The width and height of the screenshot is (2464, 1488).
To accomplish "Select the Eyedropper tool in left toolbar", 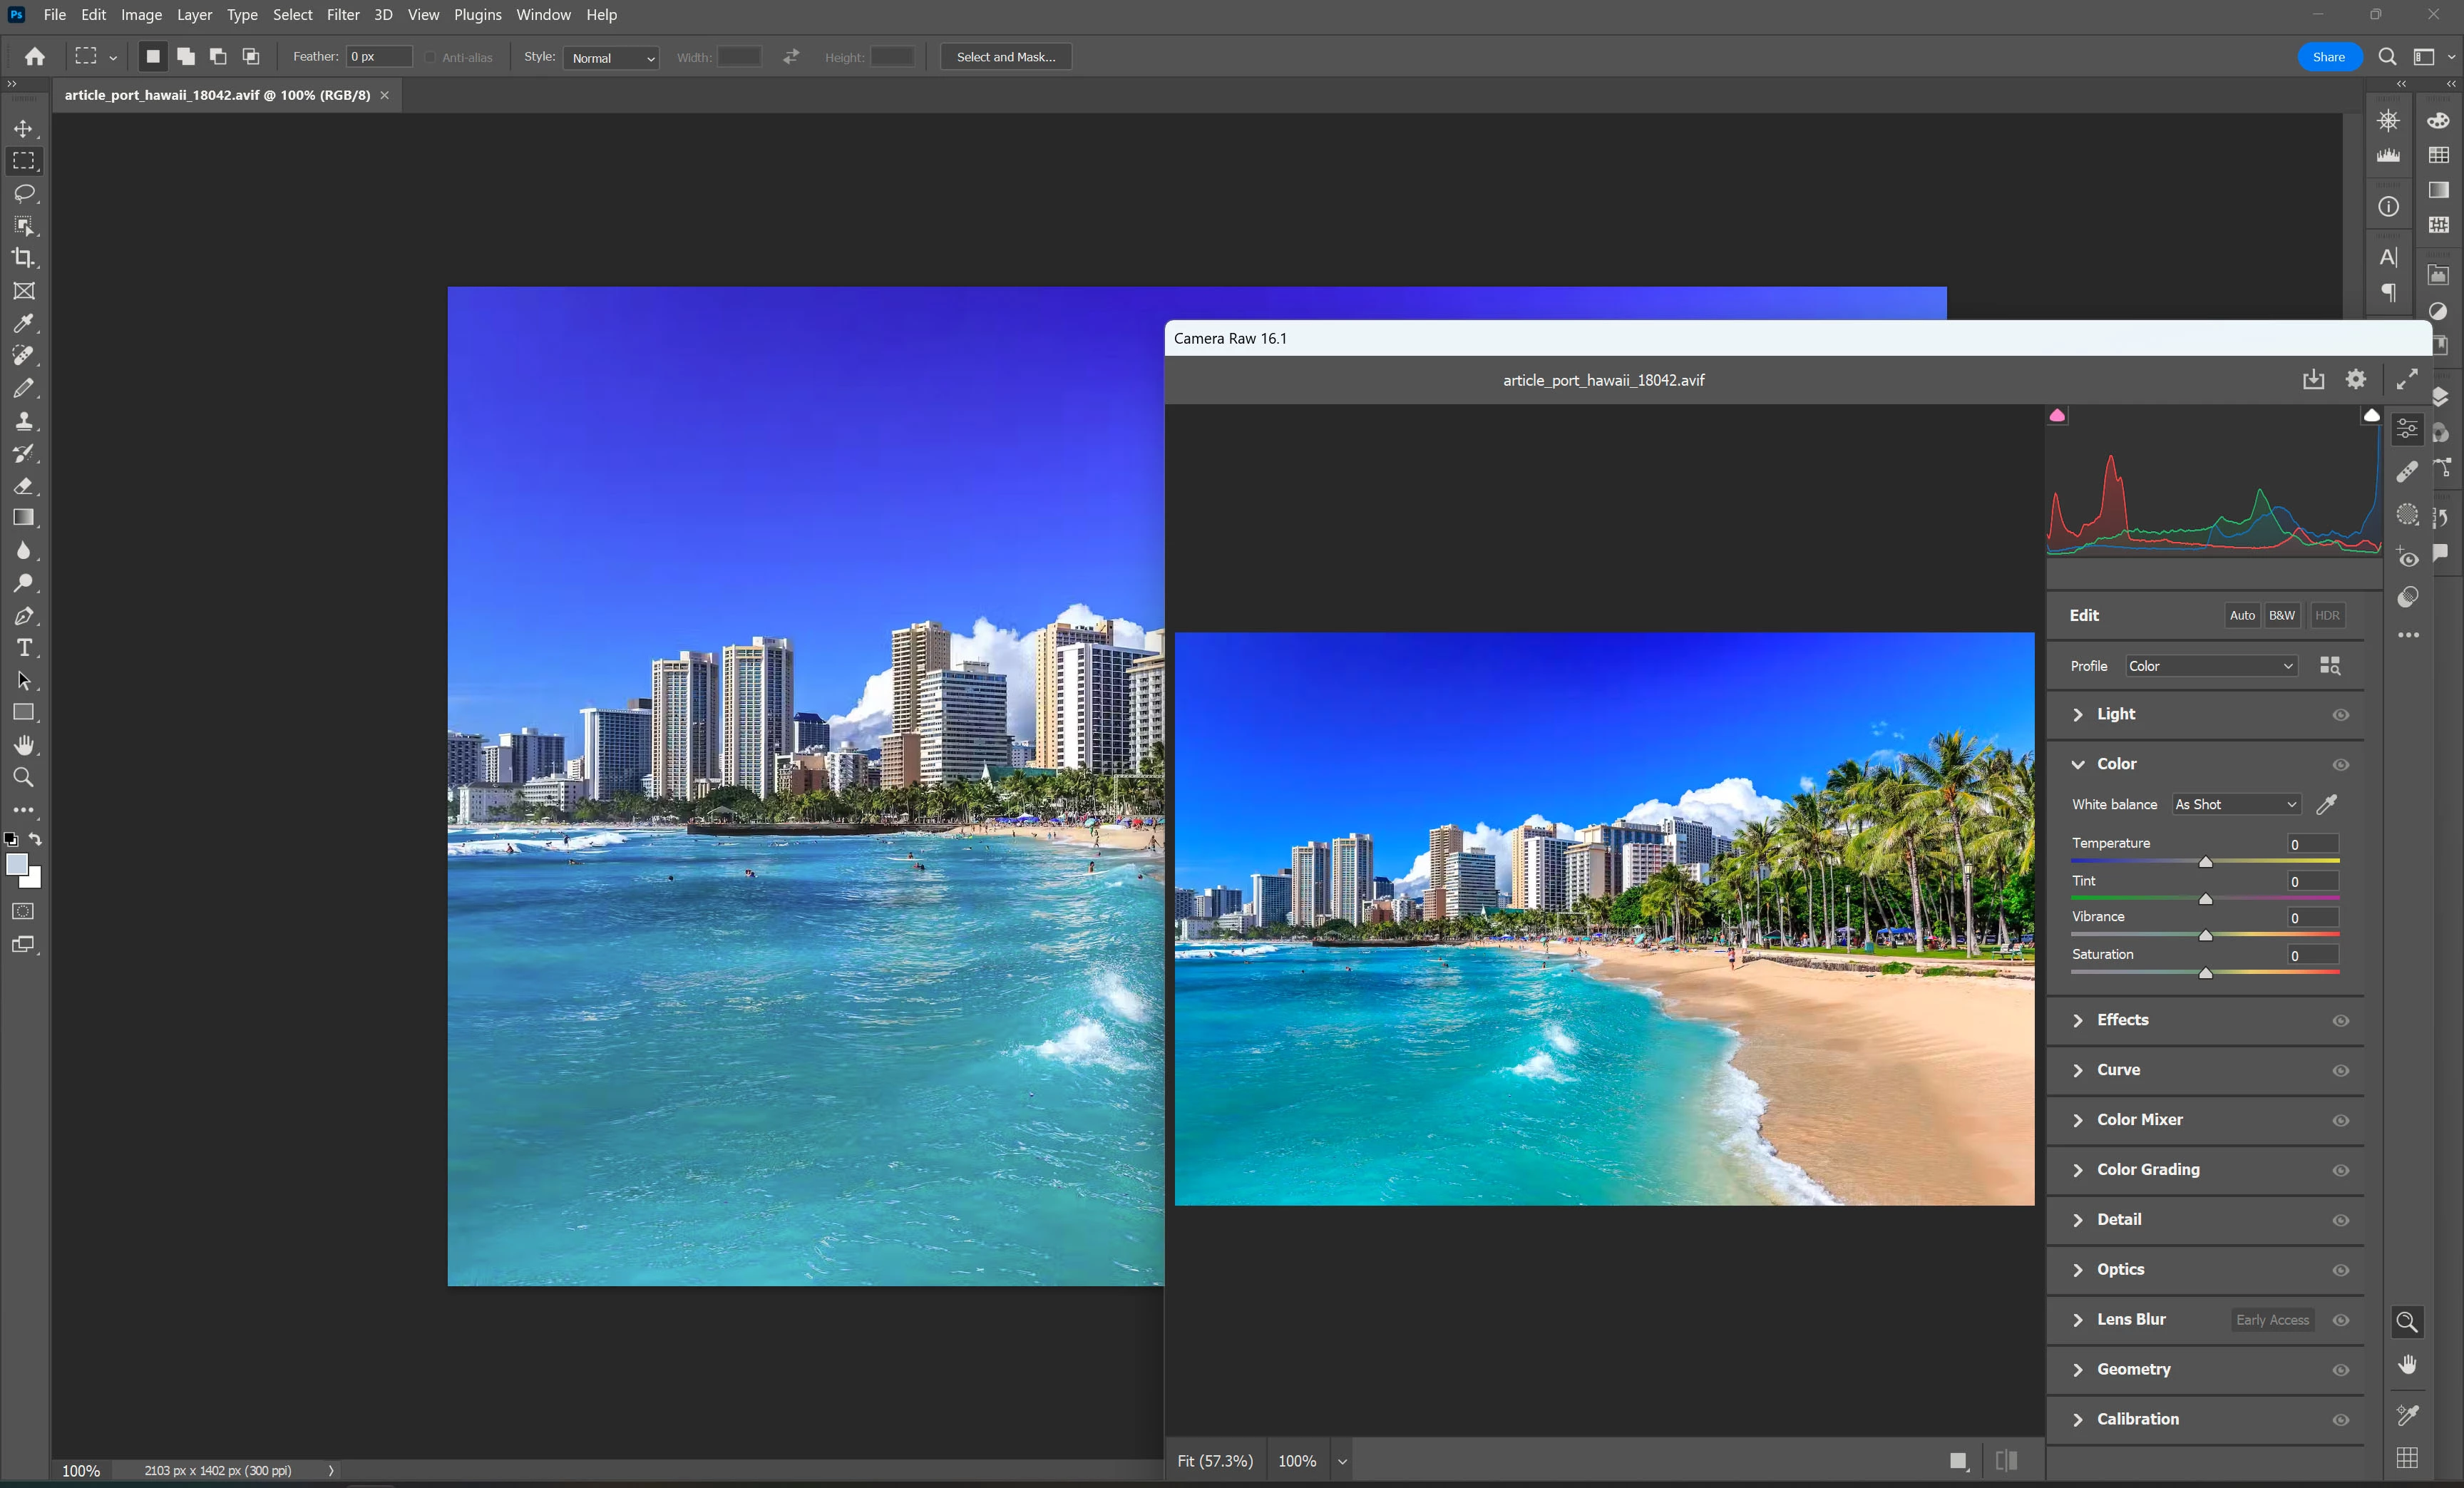I will pos(24,323).
